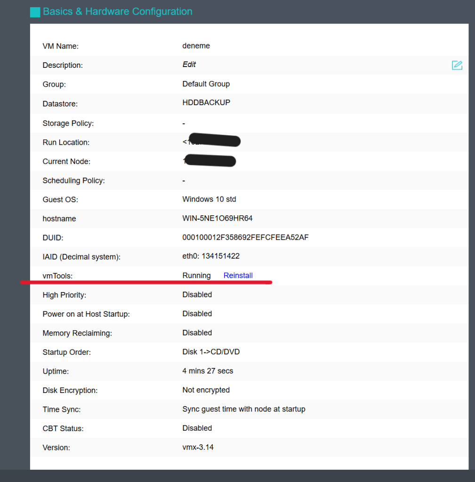The image size is (475, 482).
Task: Click the eth0 IAID value
Action: click(x=211, y=256)
